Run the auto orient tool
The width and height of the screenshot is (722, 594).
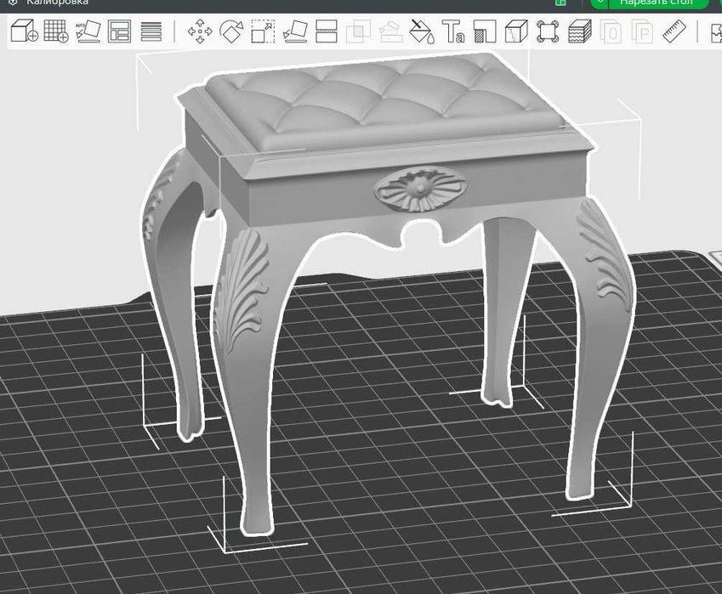click(x=88, y=31)
